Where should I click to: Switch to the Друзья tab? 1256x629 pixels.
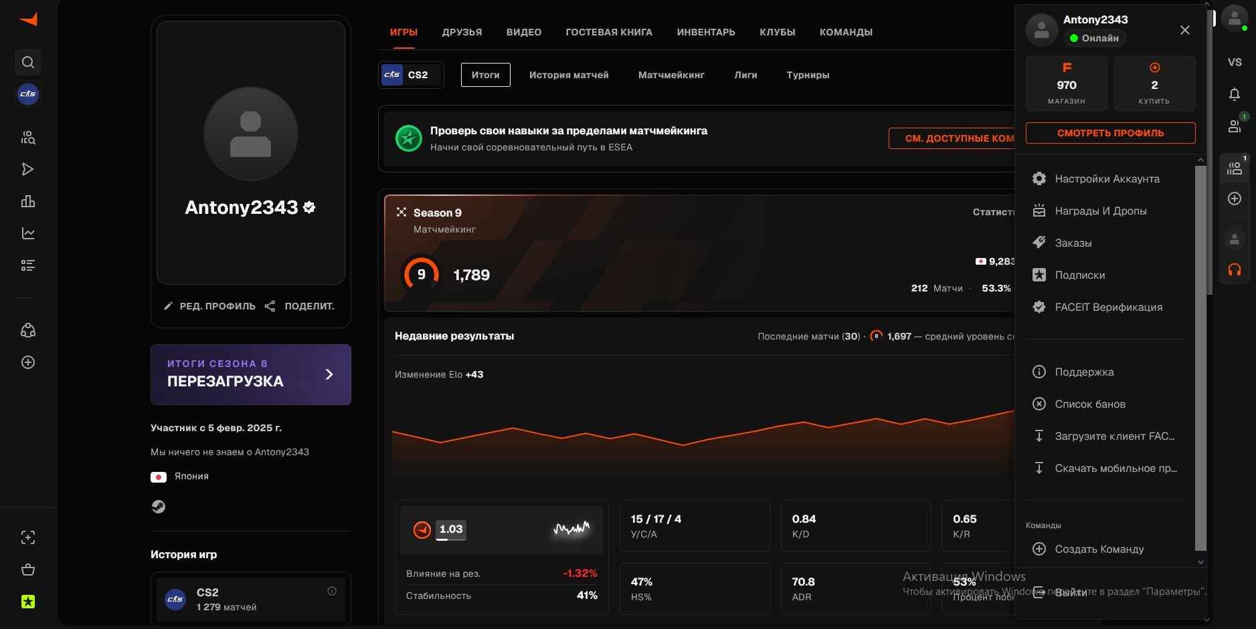tap(462, 32)
